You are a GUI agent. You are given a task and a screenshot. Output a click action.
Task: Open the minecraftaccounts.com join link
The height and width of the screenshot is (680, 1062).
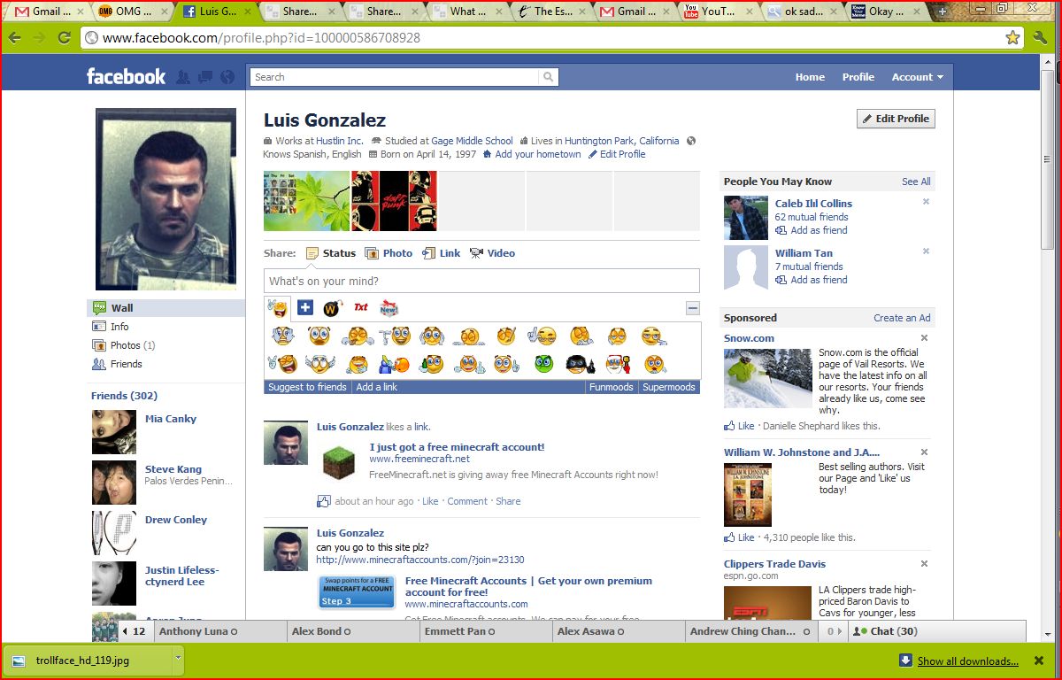pos(420,560)
